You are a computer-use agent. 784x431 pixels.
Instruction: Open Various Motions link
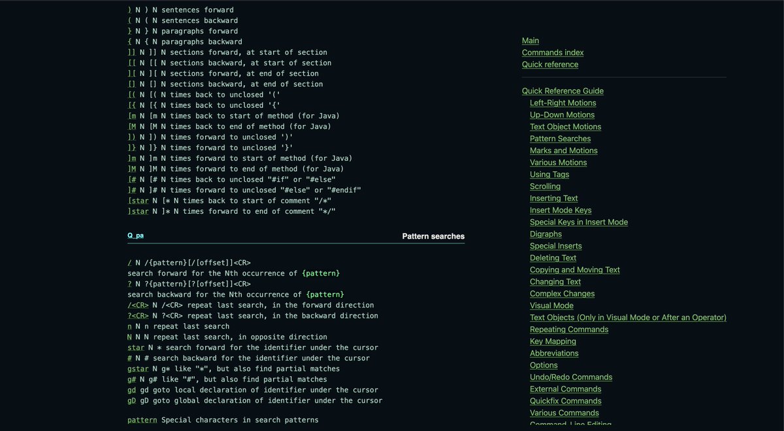558,162
